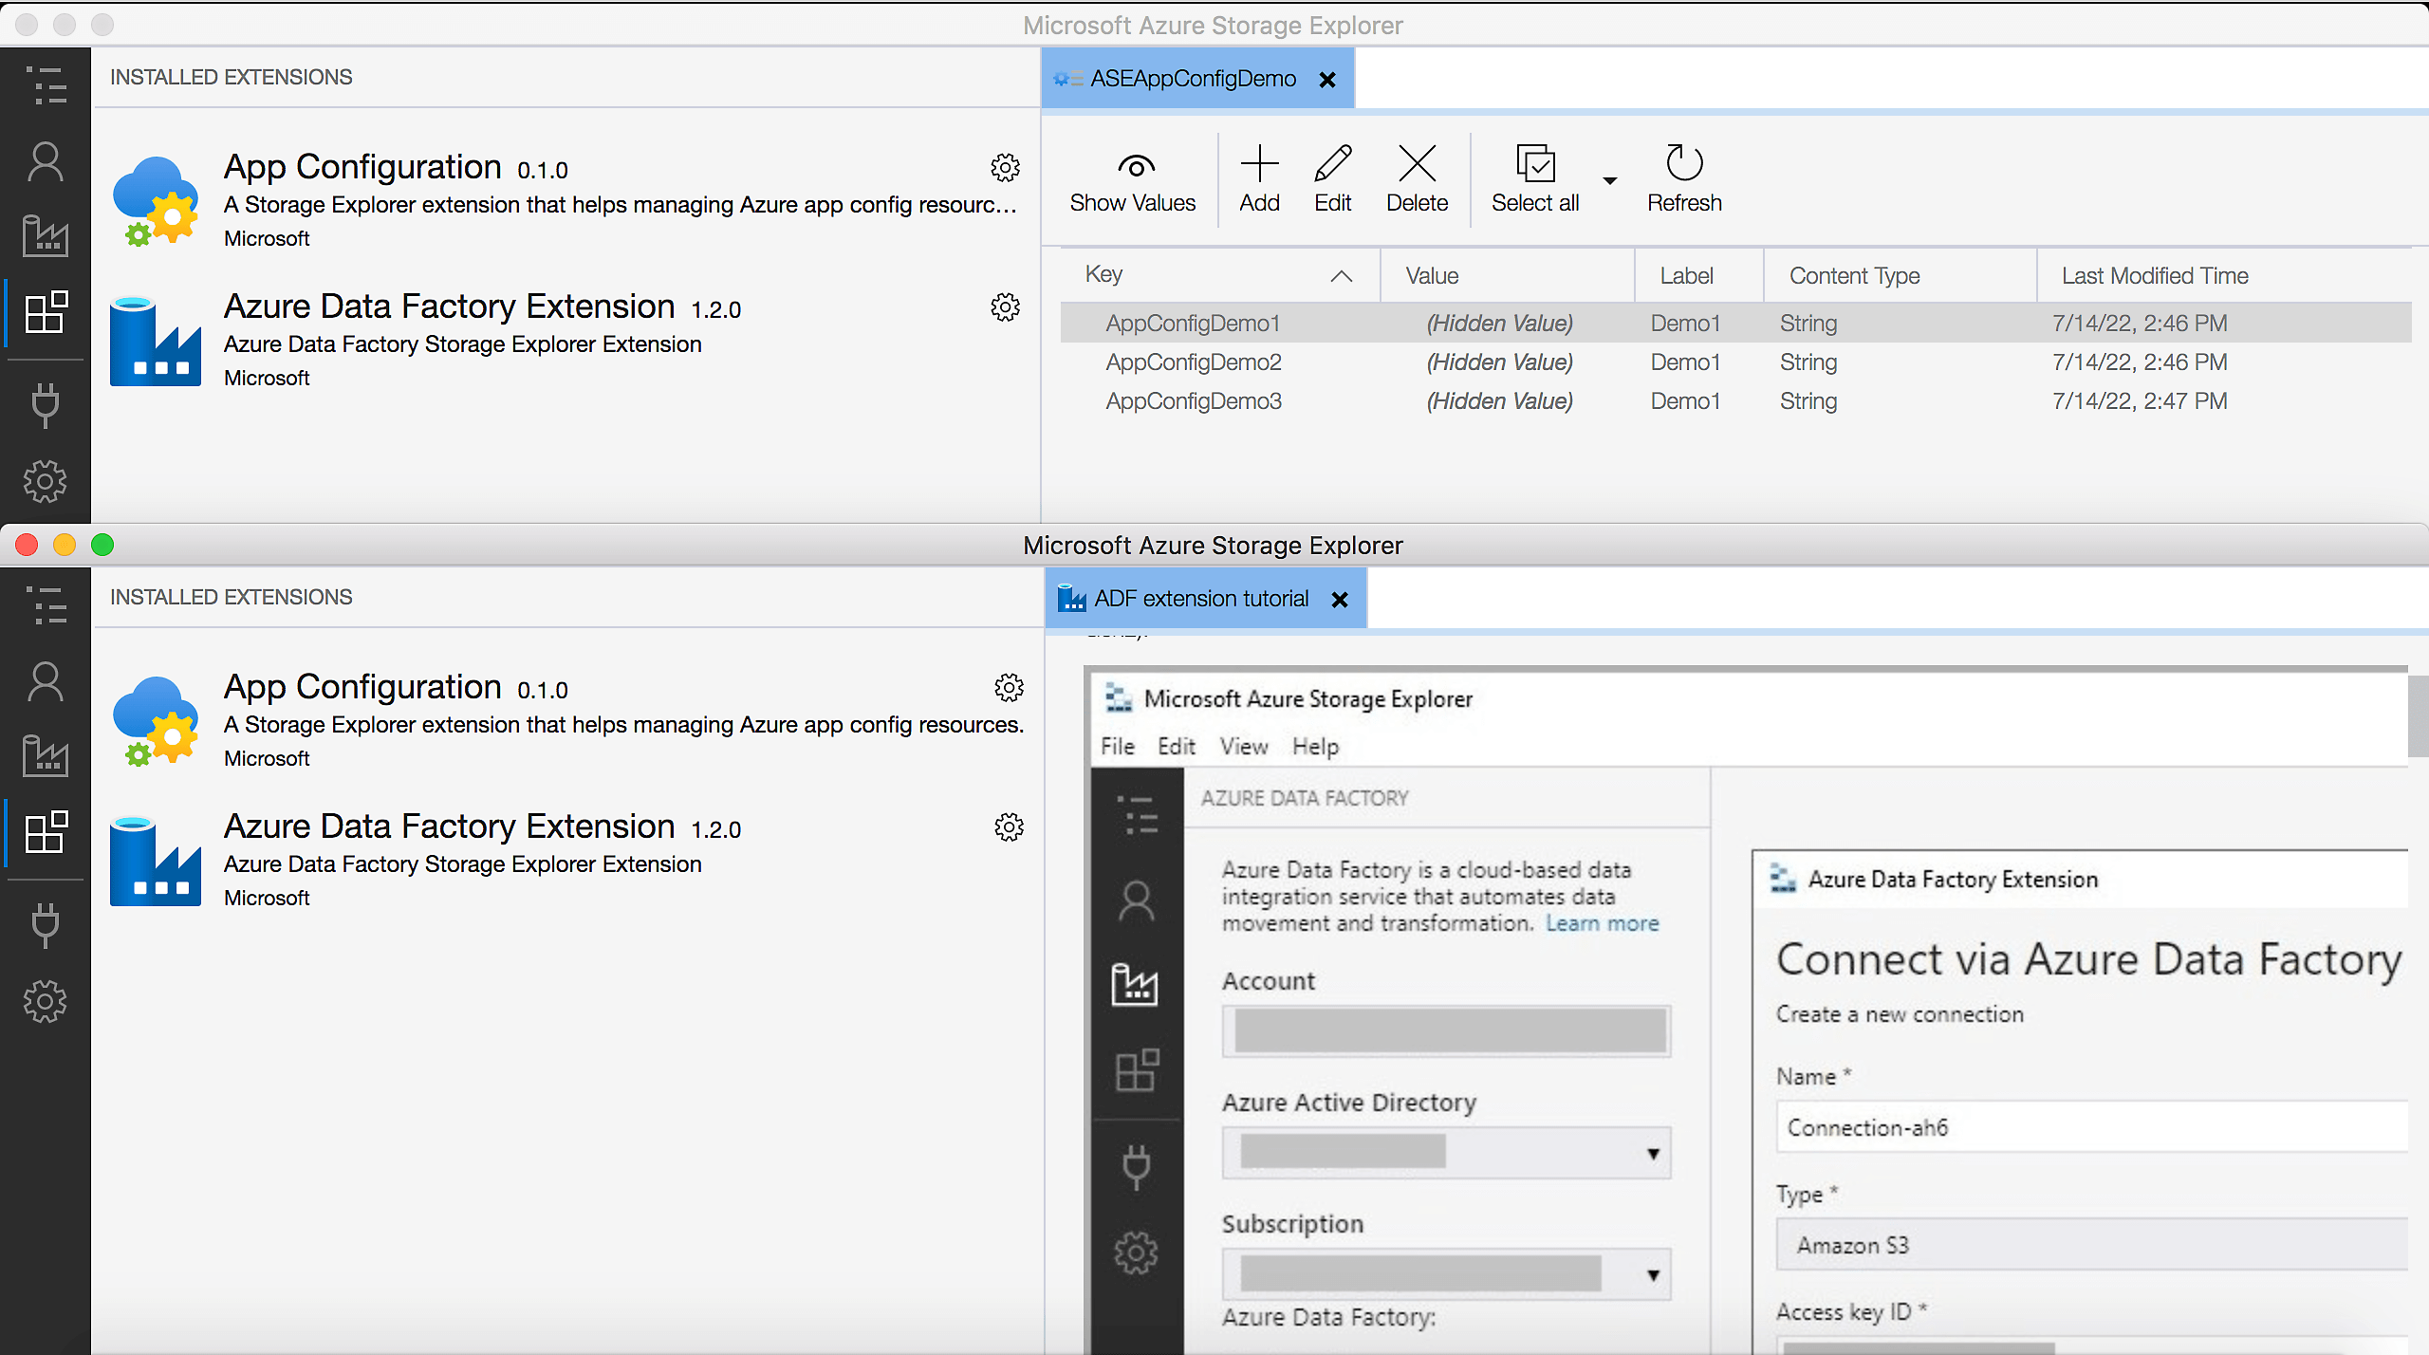
Task: Open the Select all dropdown arrow
Action: (1610, 180)
